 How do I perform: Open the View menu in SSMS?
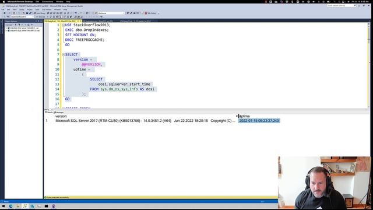pyautogui.click(x=15, y=9)
